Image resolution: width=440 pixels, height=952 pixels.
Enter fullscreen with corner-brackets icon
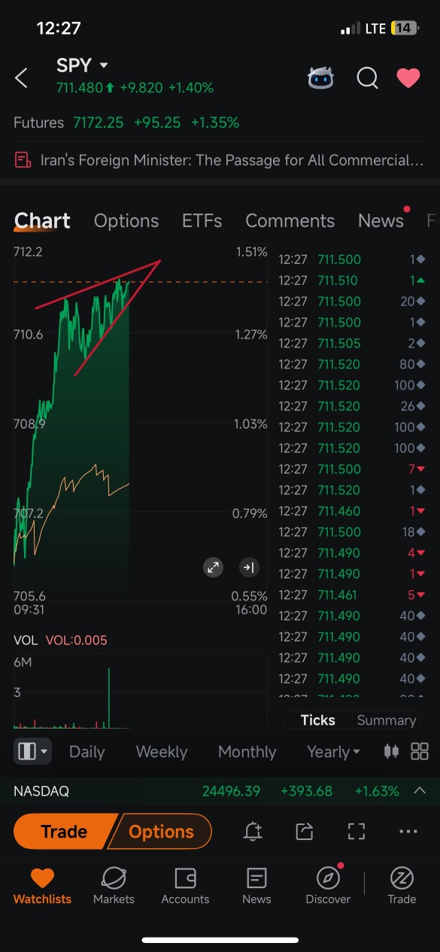click(x=356, y=831)
